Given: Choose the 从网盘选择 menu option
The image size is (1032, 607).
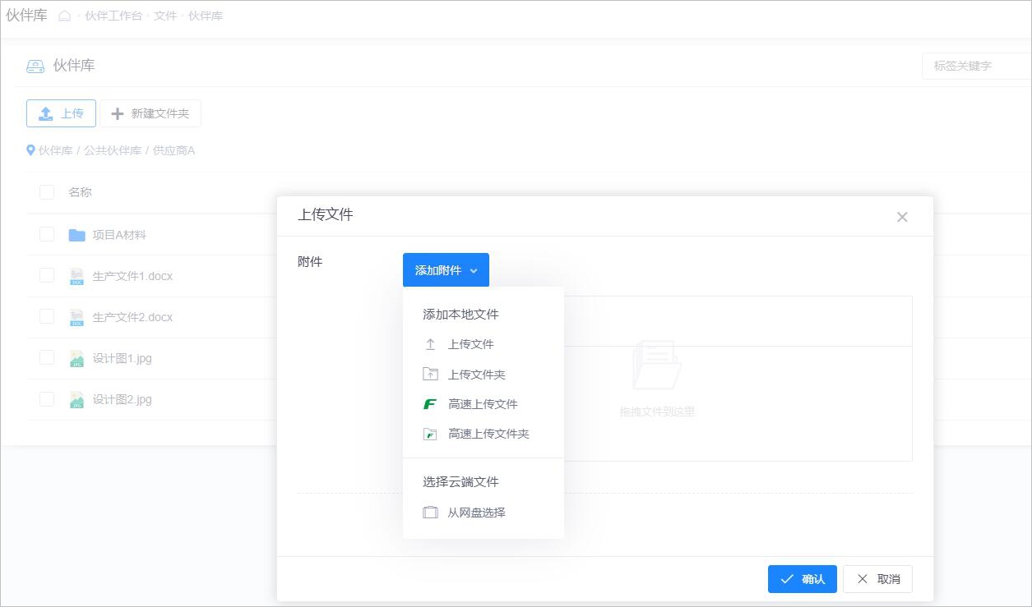Looking at the screenshot, I should pos(476,513).
